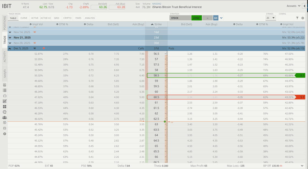Open the STOCK strategy selector

(x=180, y=18)
